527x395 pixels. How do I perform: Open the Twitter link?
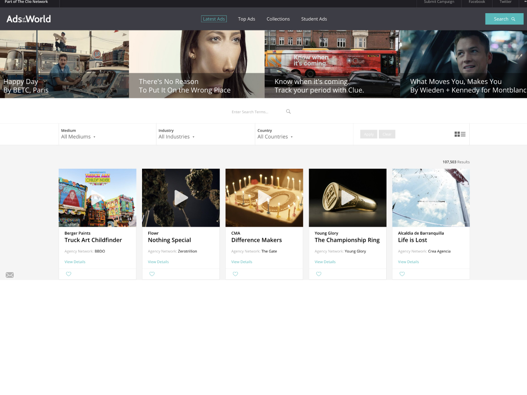(x=506, y=2)
